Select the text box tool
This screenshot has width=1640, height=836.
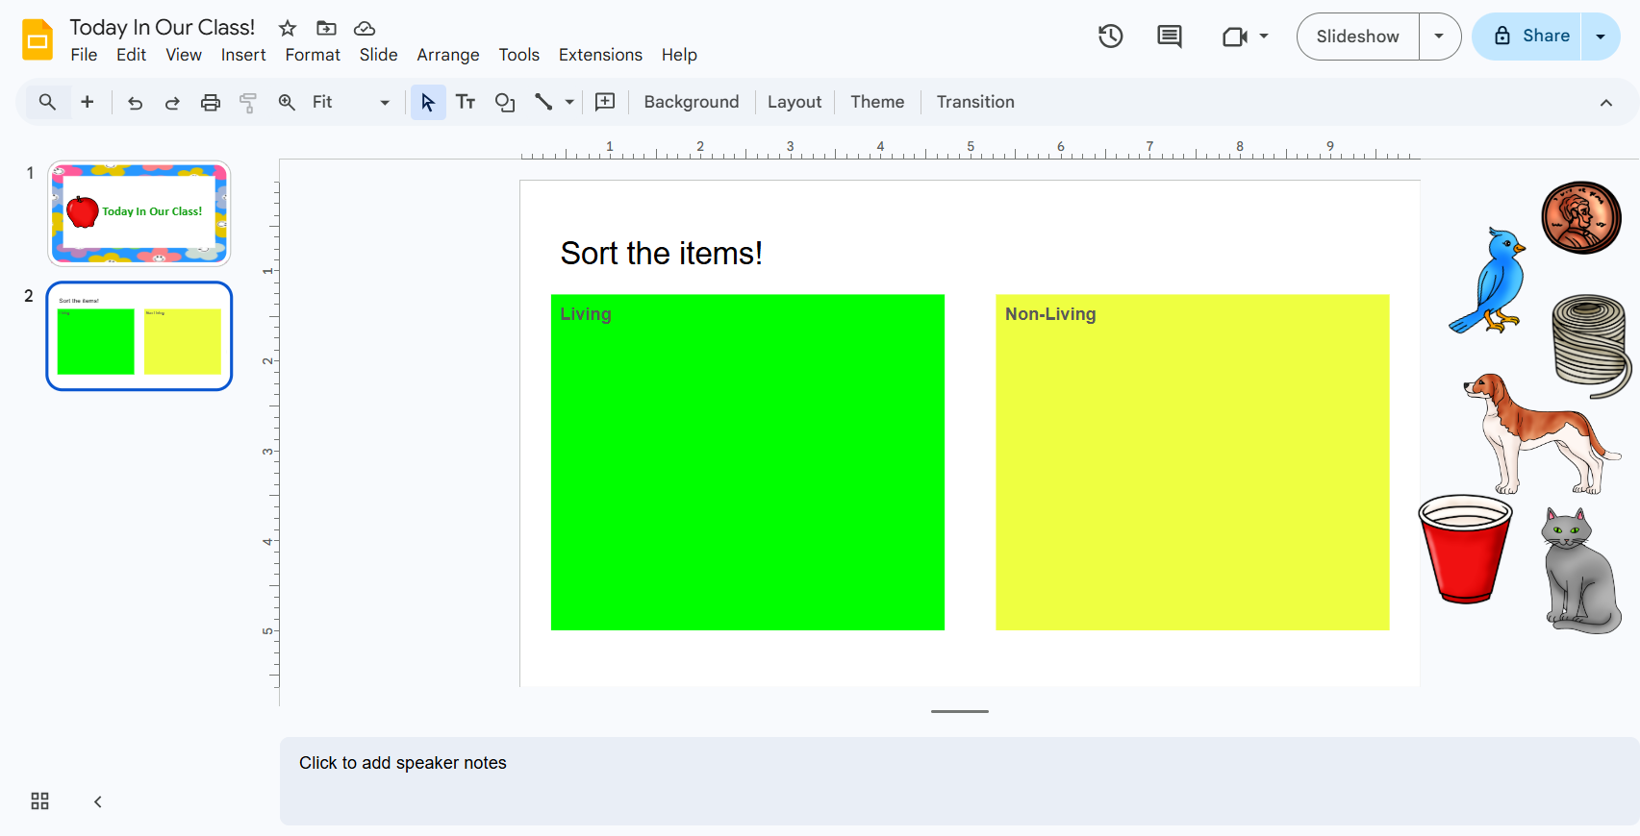(466, 102)
